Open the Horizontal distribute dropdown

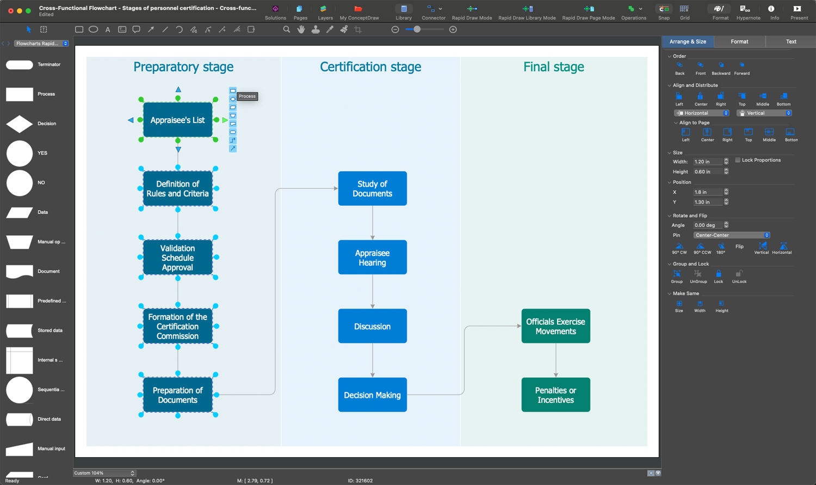(x=702, y=113)
